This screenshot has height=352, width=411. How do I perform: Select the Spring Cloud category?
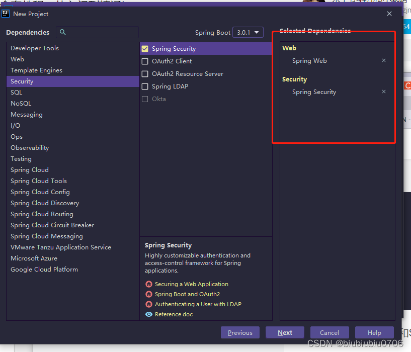coord(73,170)
